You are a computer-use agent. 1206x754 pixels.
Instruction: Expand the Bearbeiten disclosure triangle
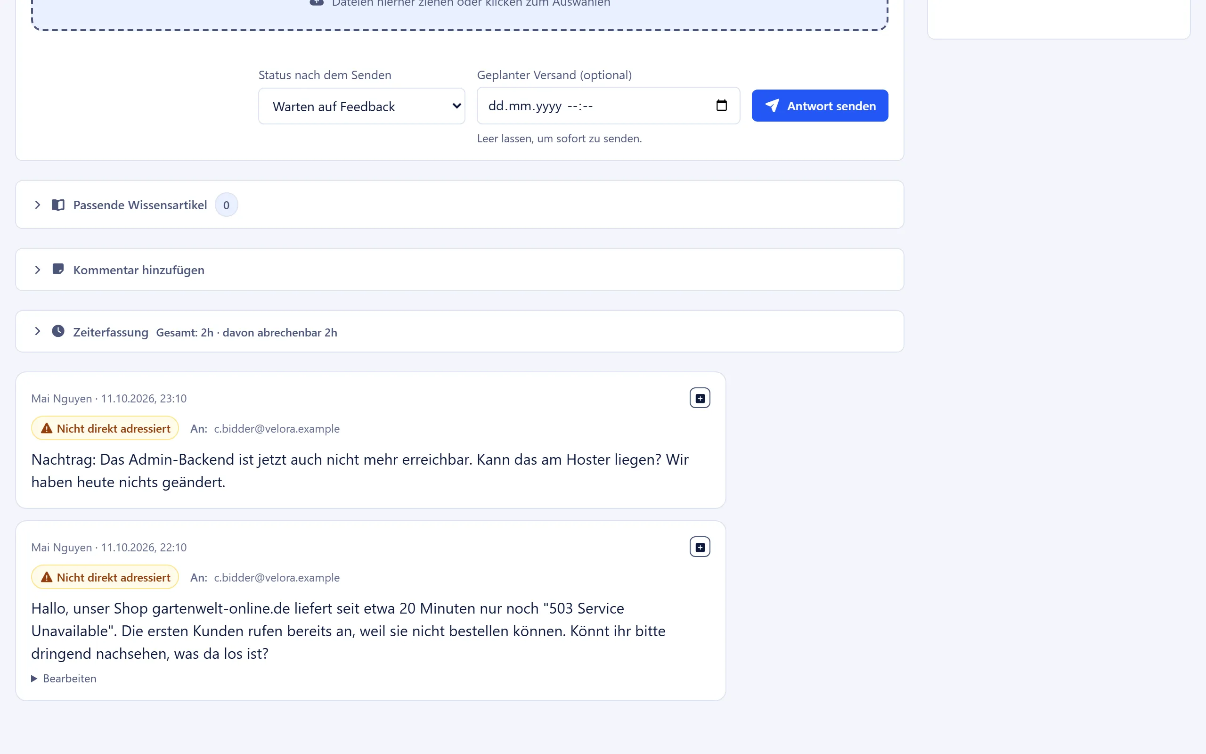coord(34,679)
